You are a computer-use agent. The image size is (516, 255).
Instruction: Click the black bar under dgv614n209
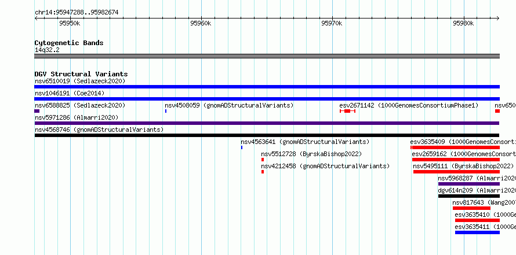click(x=469, y=196)
